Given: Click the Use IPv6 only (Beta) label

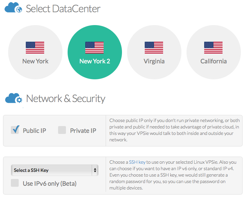Looking at the screenshot, I should pyautogui.click(x=50, y=183).
